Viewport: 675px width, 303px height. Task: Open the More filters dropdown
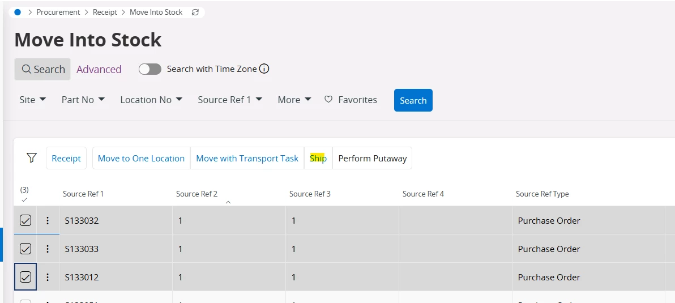click(294, 100)
